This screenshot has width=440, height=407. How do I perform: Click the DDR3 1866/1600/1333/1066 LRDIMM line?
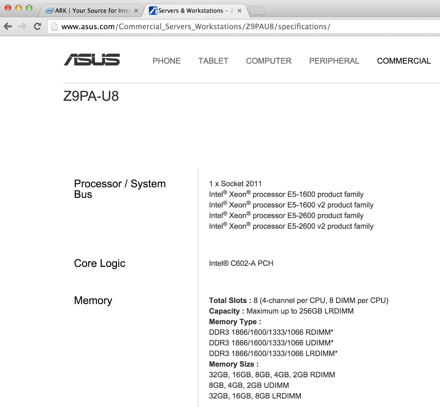coord(273,353)
